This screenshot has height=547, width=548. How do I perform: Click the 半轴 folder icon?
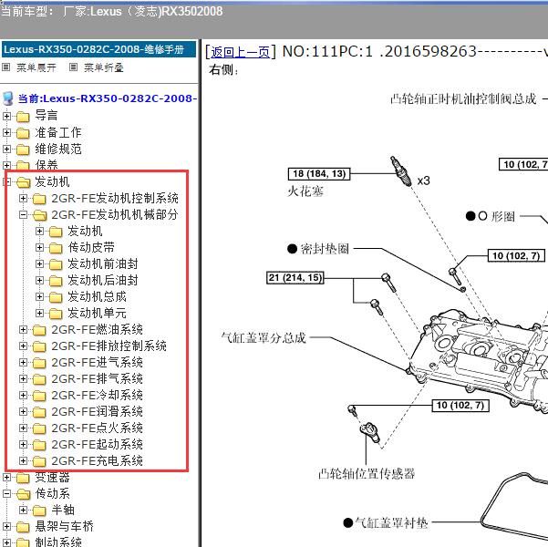[39, 511]
